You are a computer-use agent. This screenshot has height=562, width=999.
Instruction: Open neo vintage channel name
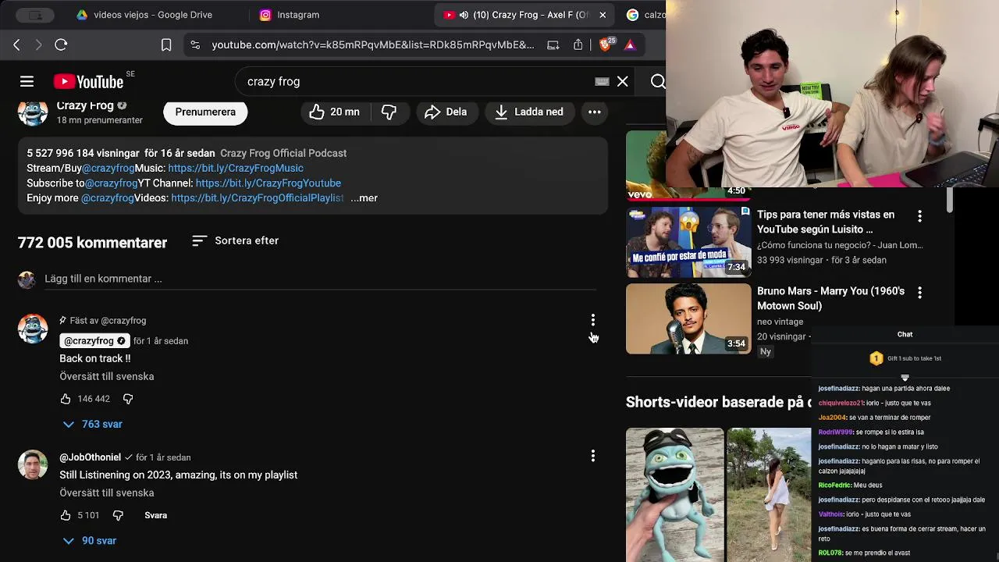[780, 322]
